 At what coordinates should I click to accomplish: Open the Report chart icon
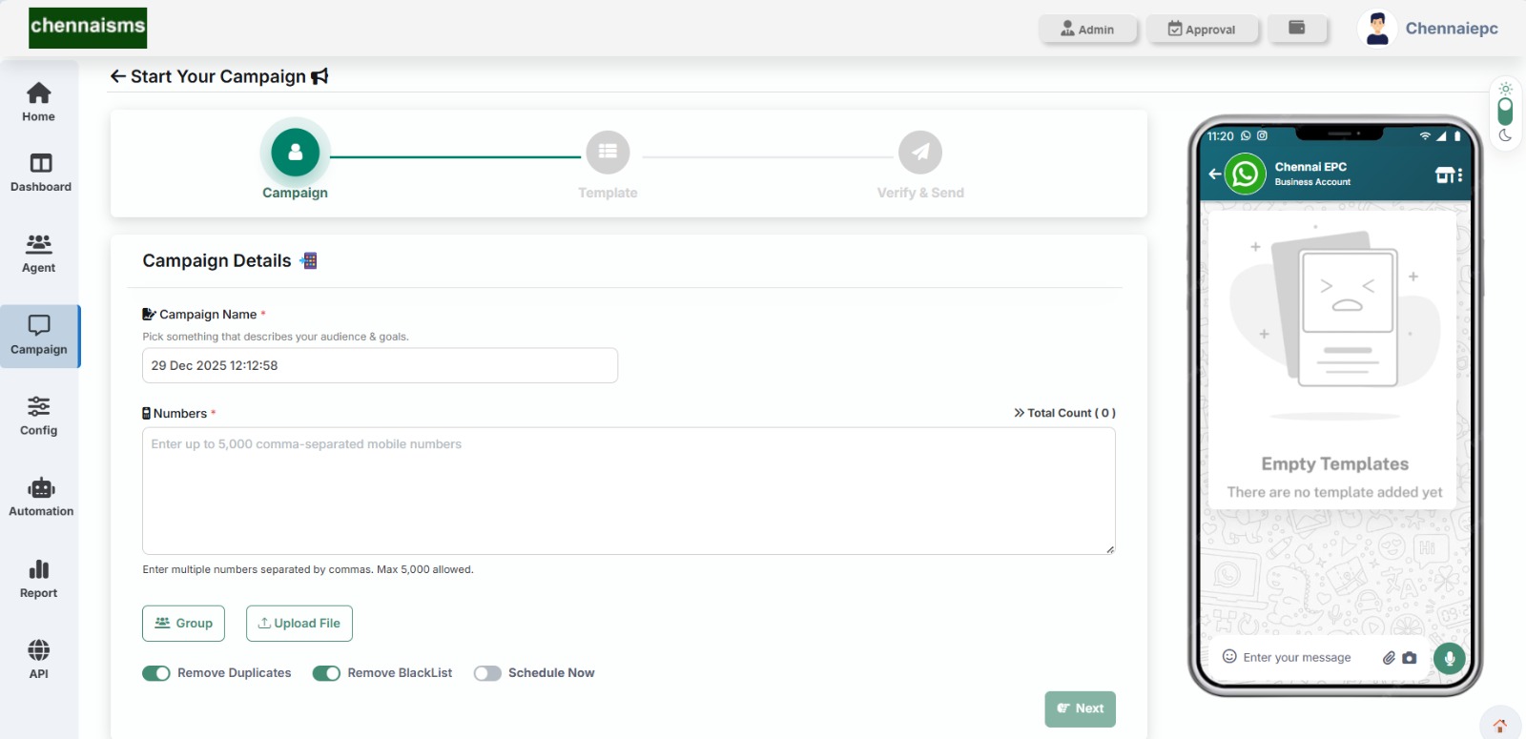(x=38, y=570)
